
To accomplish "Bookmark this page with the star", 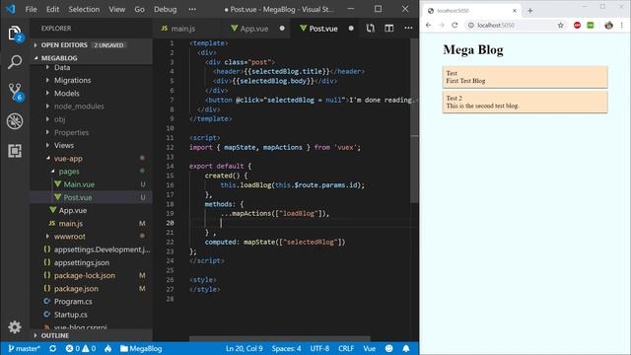I will (561, 26).
